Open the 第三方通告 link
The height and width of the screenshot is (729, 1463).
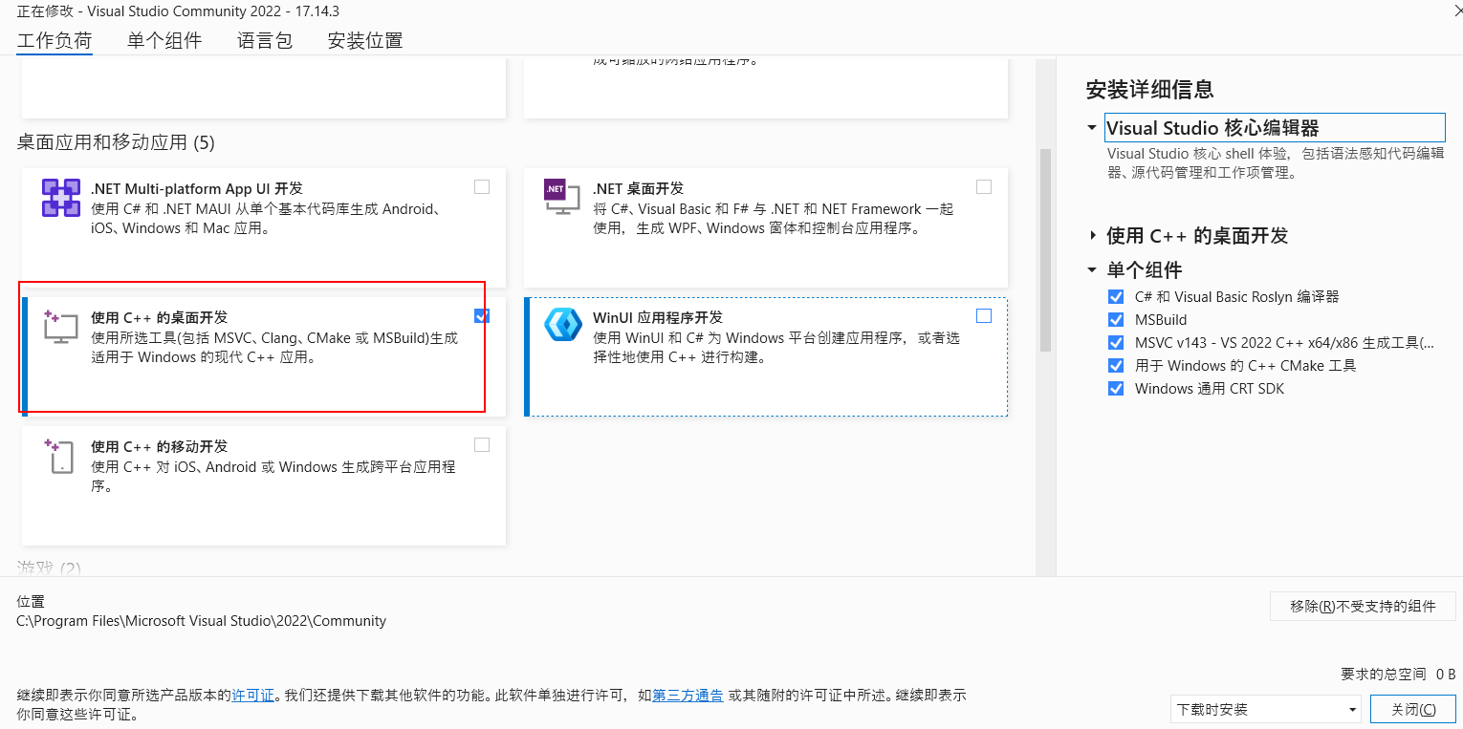tap(688, 695)
